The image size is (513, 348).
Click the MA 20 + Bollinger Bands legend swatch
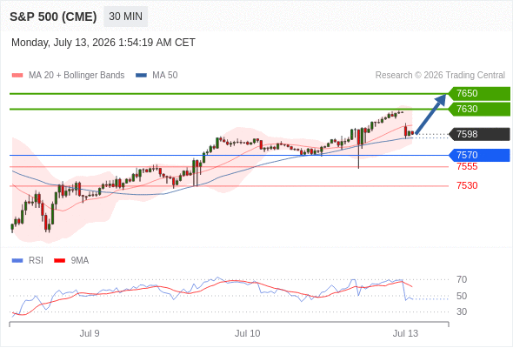click(x=17, y=76)
